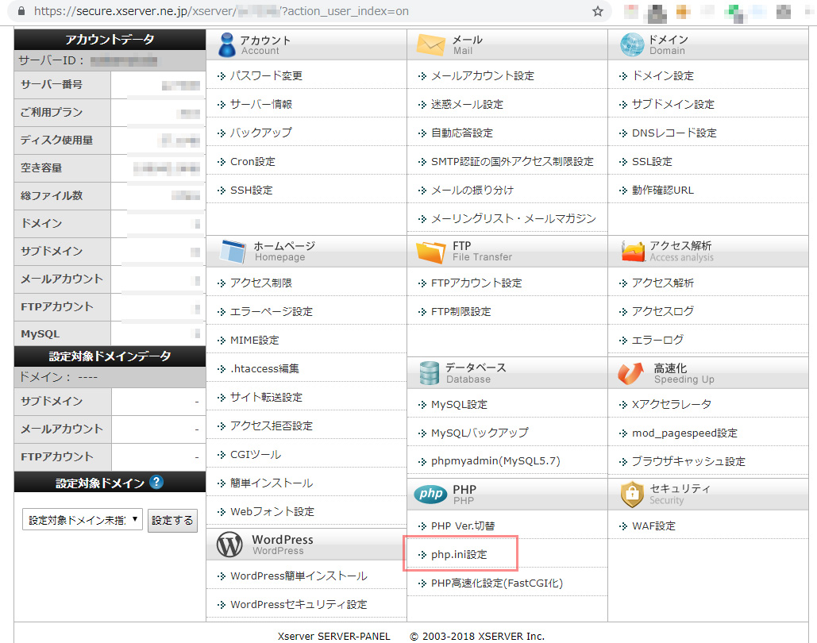817x643 pixels.
Task: Click the Account section person icon
Action: 226,44
